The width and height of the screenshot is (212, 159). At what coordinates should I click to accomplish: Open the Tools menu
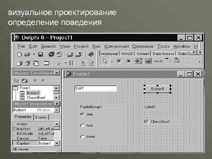point(163,47)
